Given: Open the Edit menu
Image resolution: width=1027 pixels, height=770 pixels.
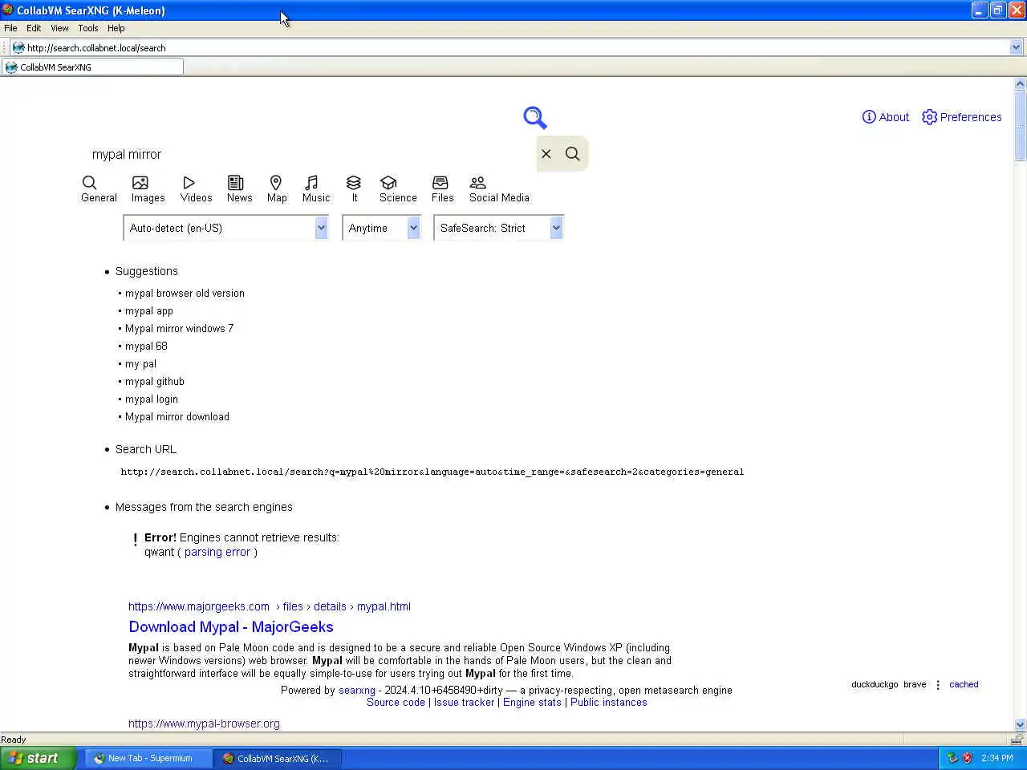Looking at the screenshot, I should 34,28.
